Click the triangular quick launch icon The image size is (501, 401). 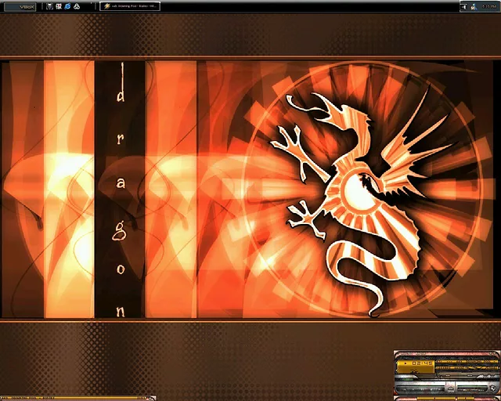tap(77, 6)
